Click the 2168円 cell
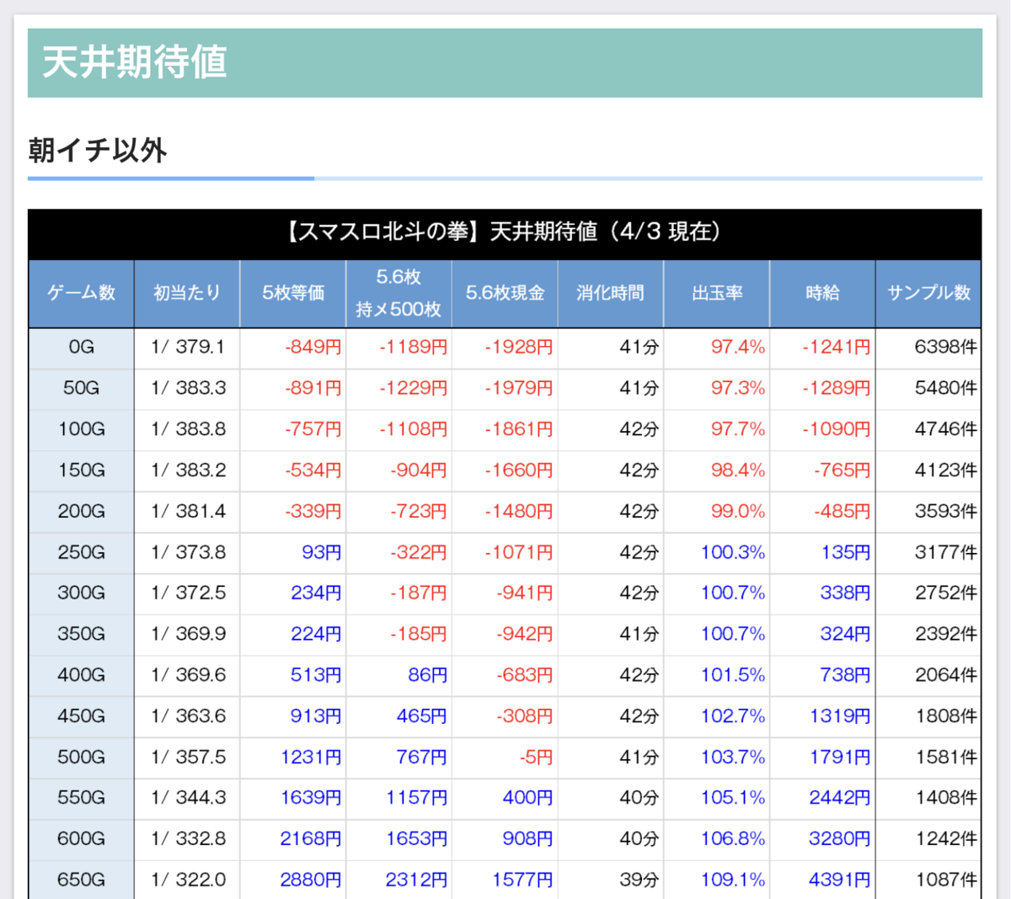This screenshot has width=1011, height=899. [x=293, y=839]
